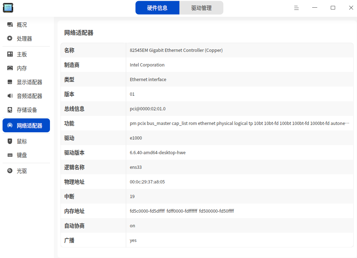
Task: Open the 存储设备 sidebar entry
Action: [26, 110]
